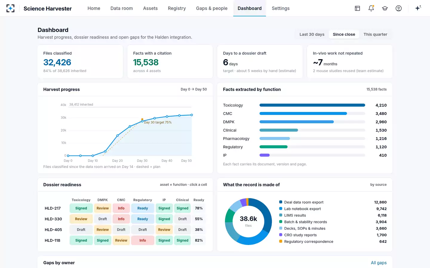Open the Data room tab

[122, 8]
